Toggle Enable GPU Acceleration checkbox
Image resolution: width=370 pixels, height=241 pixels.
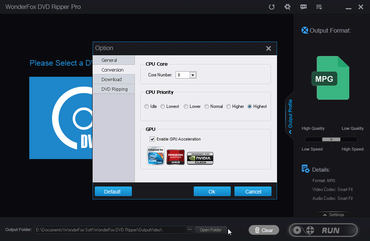click(152, 139)
